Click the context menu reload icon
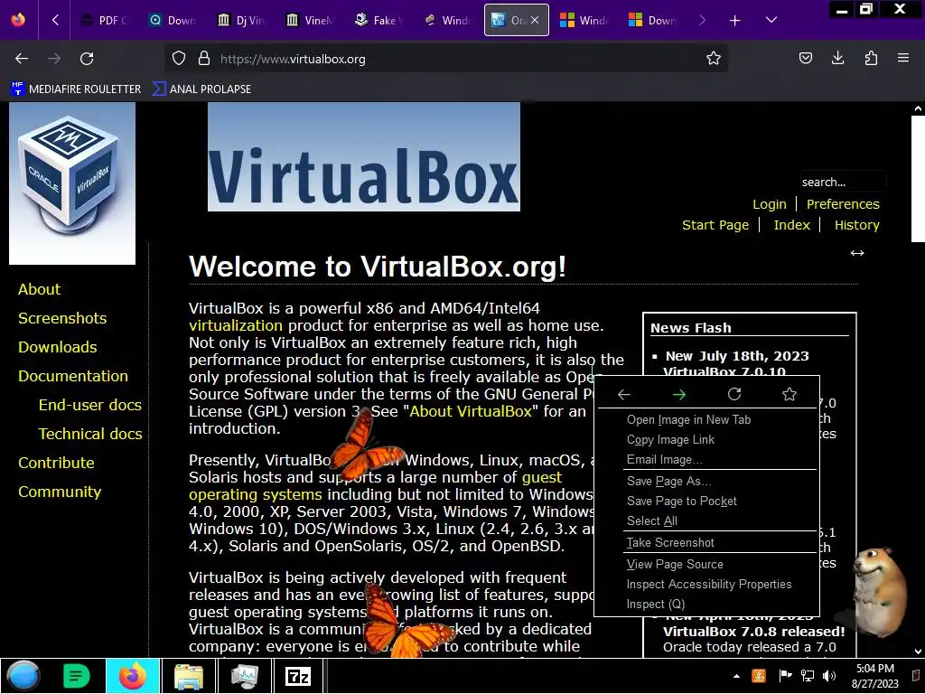Image resolution: width=925 pixels, height=694 pixels. [733, 394]
